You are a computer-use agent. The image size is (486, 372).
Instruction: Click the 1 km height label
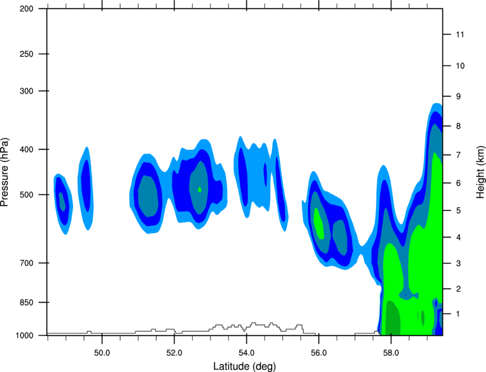click(459, 314)
